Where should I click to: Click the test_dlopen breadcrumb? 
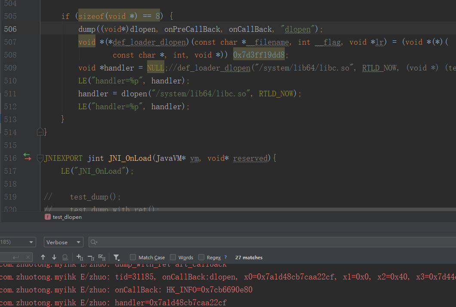pos(63,217)
